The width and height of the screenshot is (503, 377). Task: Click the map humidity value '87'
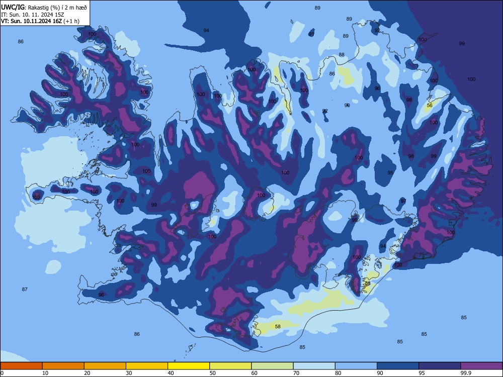[25, 289]
